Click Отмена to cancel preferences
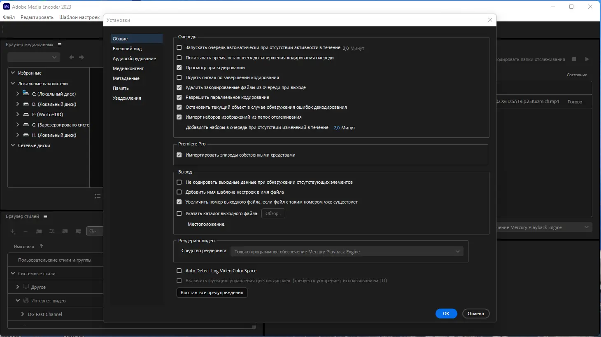601x337 pixels. click(476, 314)
